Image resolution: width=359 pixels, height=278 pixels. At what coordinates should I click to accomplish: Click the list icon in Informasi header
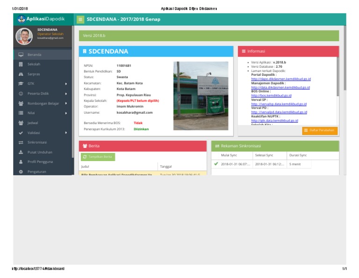(x=244, y=51)
